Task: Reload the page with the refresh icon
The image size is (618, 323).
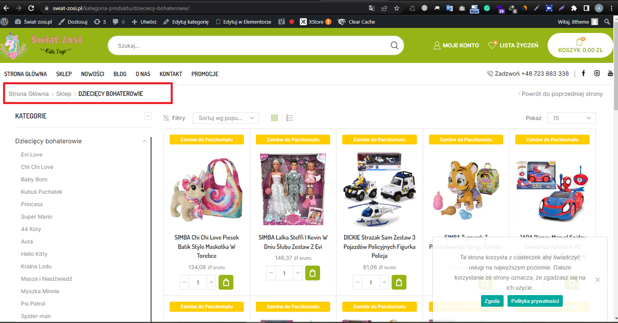Action: click(31, 8)
